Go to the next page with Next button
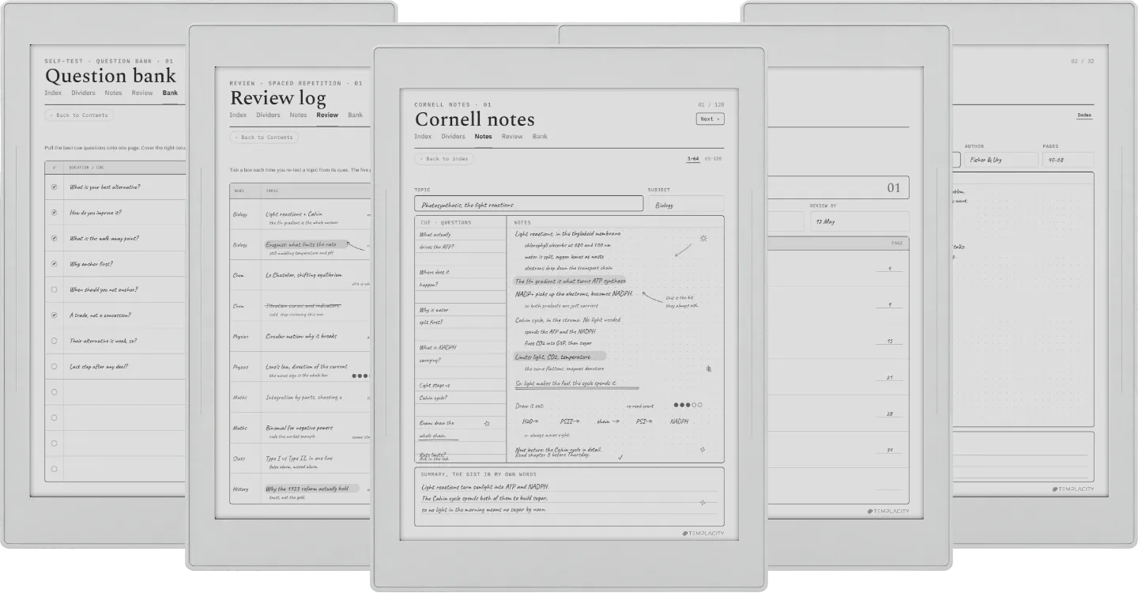 [710, 119]
